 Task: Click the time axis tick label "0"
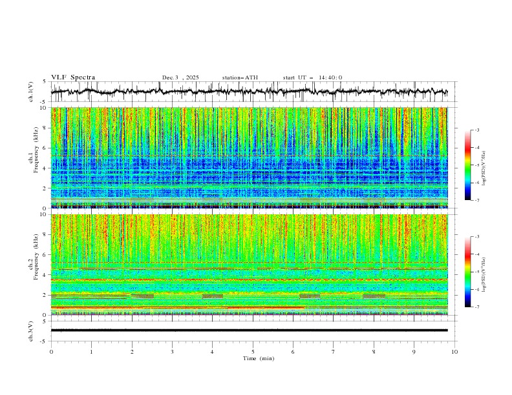[51, 352]
